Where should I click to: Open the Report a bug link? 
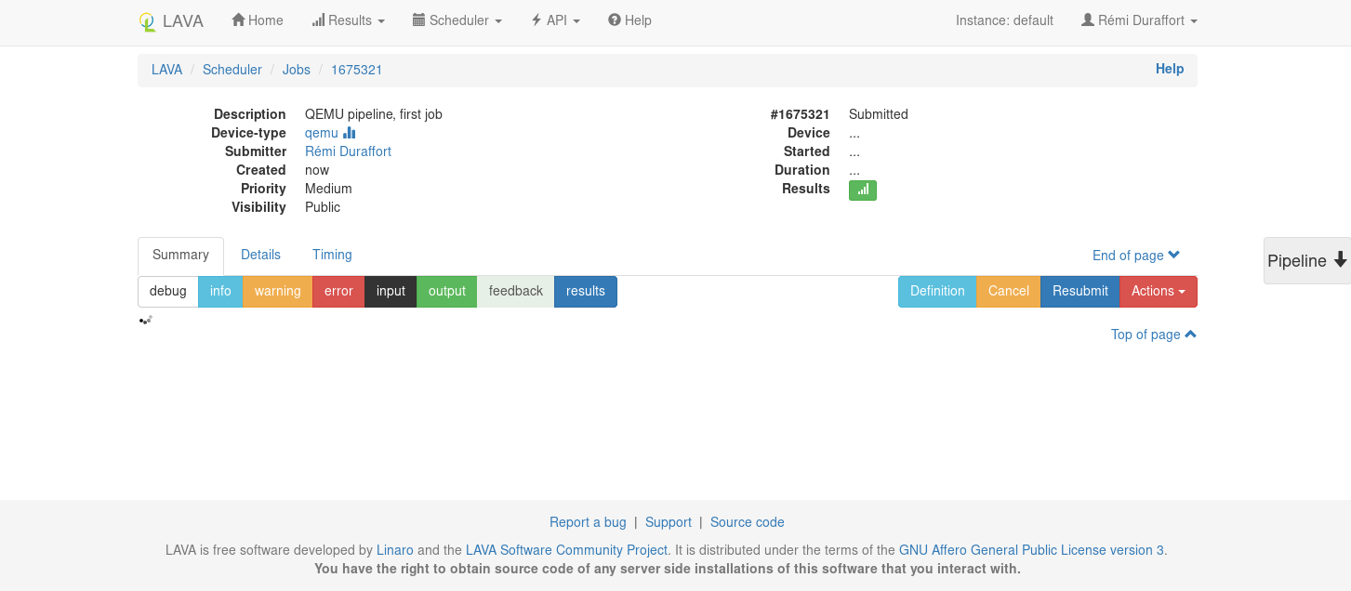[x=588, y=522]
